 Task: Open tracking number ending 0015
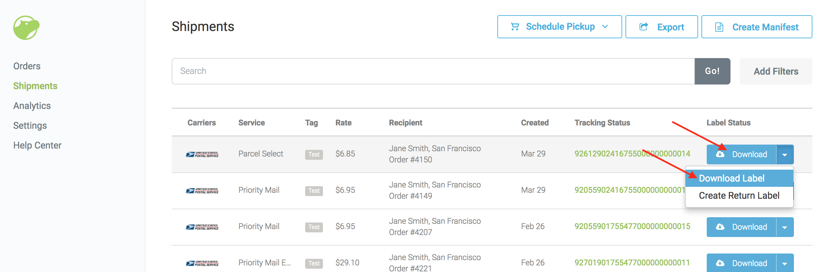point(632,226)
